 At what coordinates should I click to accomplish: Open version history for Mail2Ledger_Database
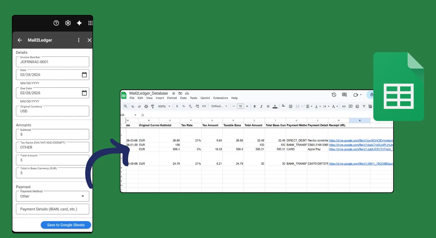tap(334, 95)
